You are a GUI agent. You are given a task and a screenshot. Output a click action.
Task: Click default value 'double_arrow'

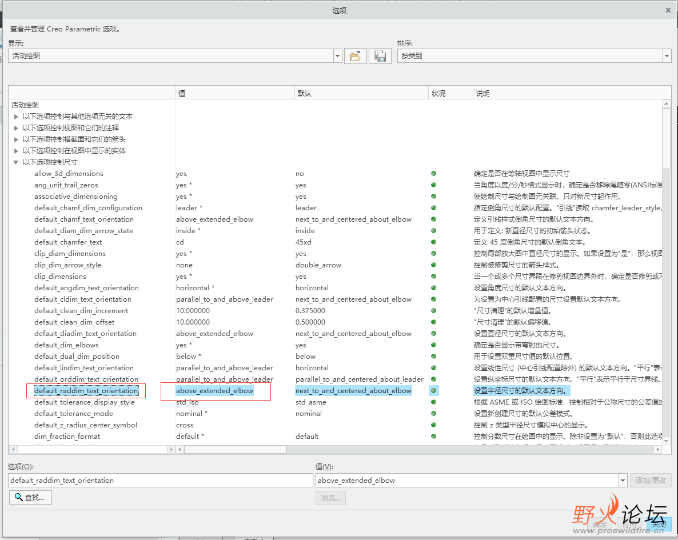[318, 265]
